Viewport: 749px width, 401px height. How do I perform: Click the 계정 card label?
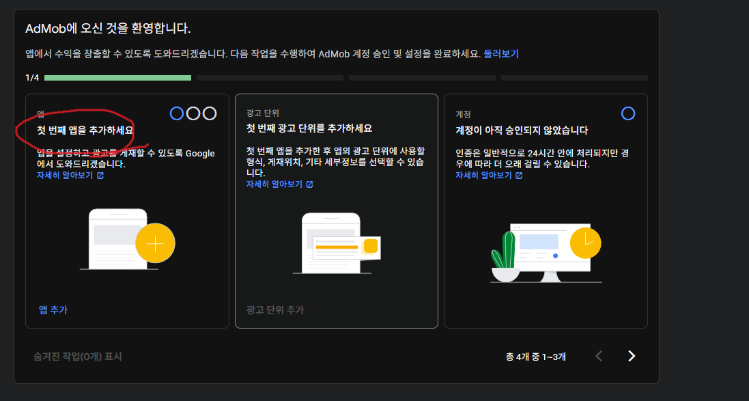pos(464,114)
